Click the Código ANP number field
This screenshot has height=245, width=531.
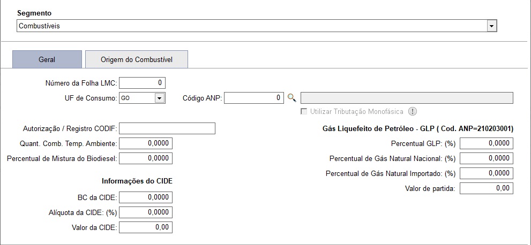click(254, 98)
